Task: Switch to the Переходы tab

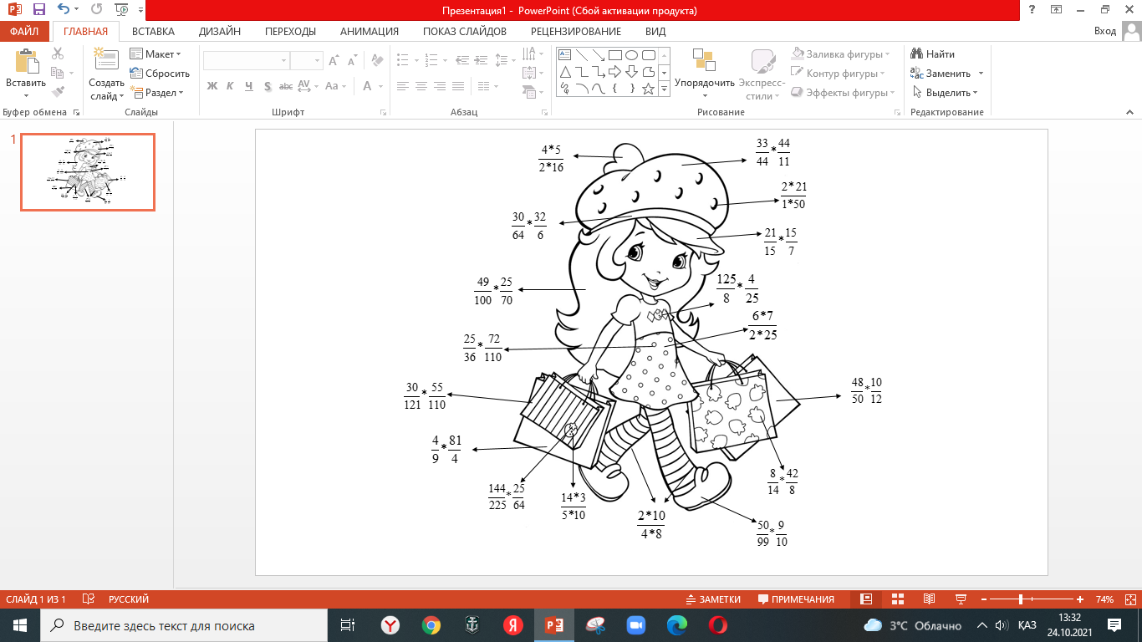Action: tap(290, 32)
